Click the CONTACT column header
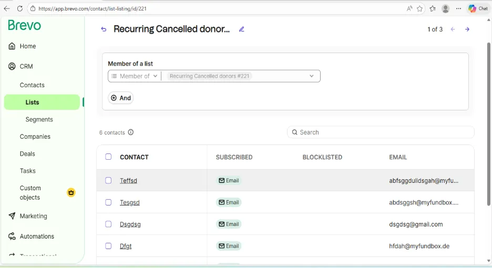The image size is (492, 268). tap(134, 157)
